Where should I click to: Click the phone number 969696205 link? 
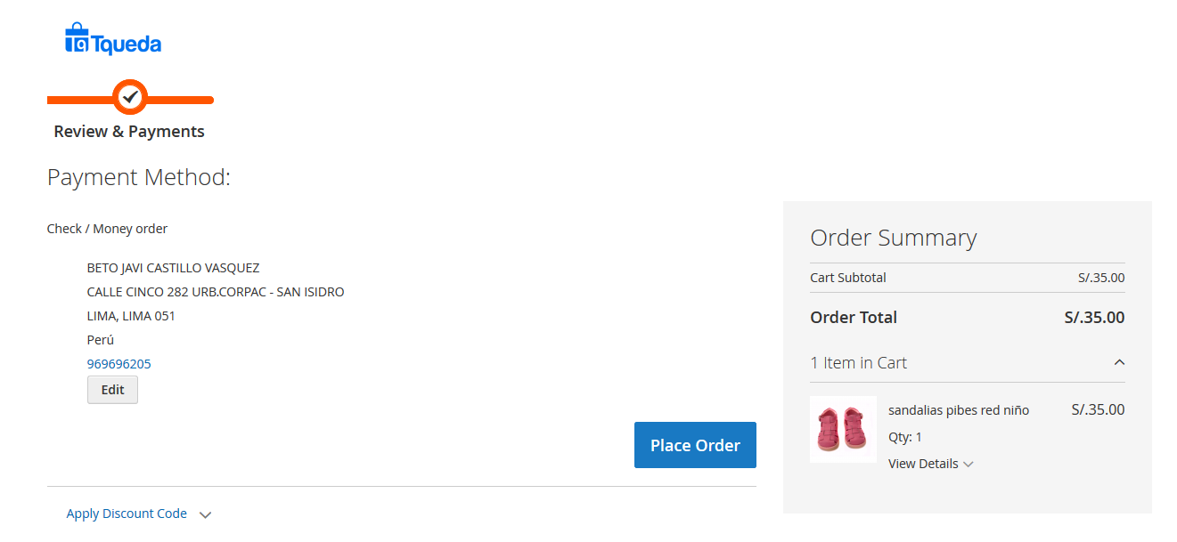pos(119,363)
